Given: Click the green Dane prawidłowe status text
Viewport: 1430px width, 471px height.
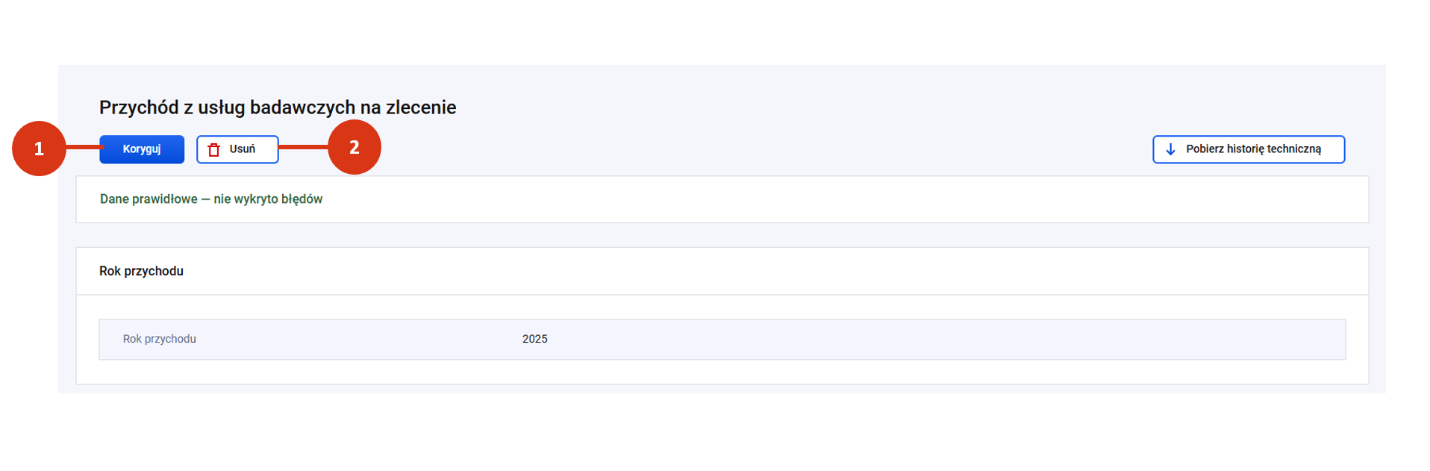Looking at the screenshot, I should point(149,199).
